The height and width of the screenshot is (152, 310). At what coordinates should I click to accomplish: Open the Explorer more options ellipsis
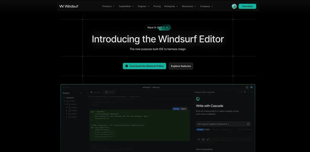[81, 93]
